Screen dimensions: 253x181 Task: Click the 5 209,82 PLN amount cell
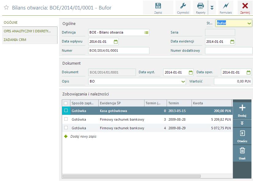(211, 119)
